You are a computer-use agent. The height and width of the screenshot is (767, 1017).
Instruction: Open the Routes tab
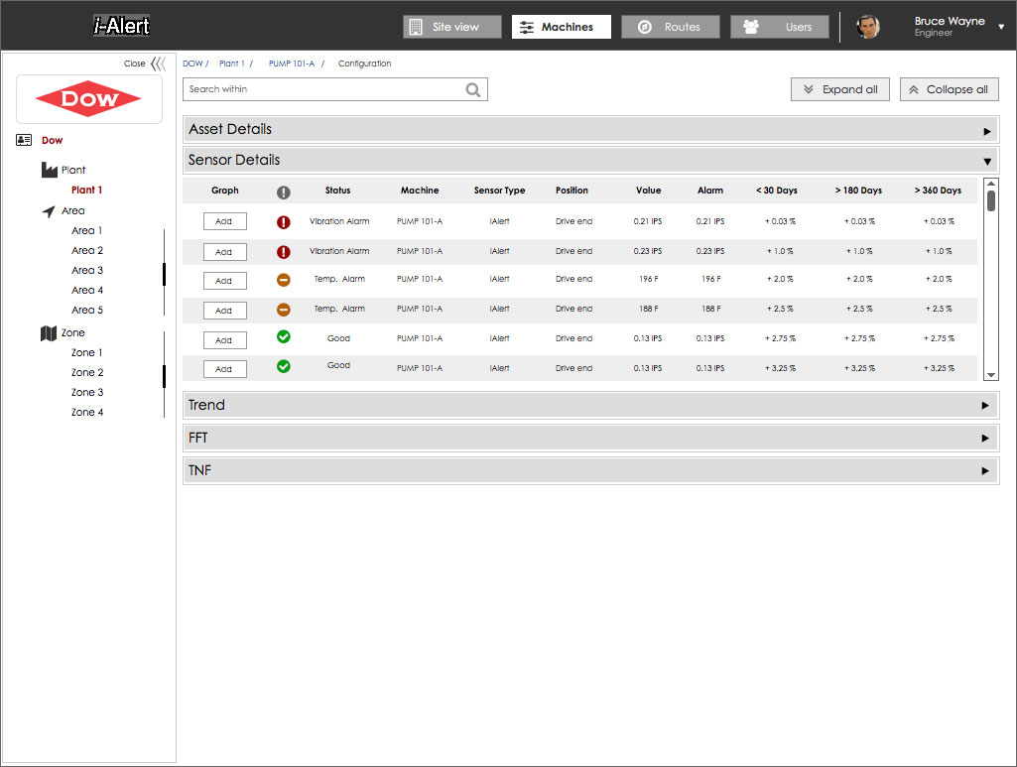pyautogui.click(x=671, y=27)
